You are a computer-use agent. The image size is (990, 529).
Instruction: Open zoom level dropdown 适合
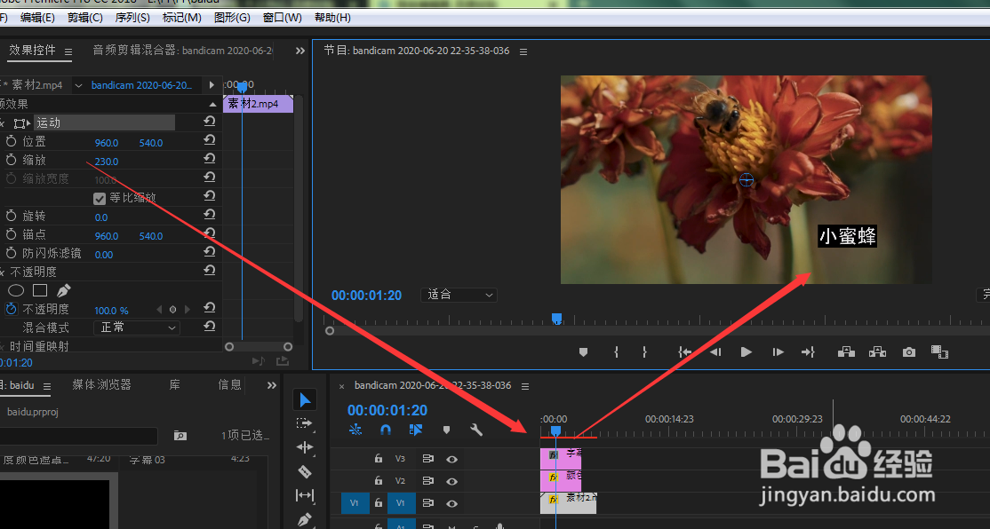click(459, 295)
